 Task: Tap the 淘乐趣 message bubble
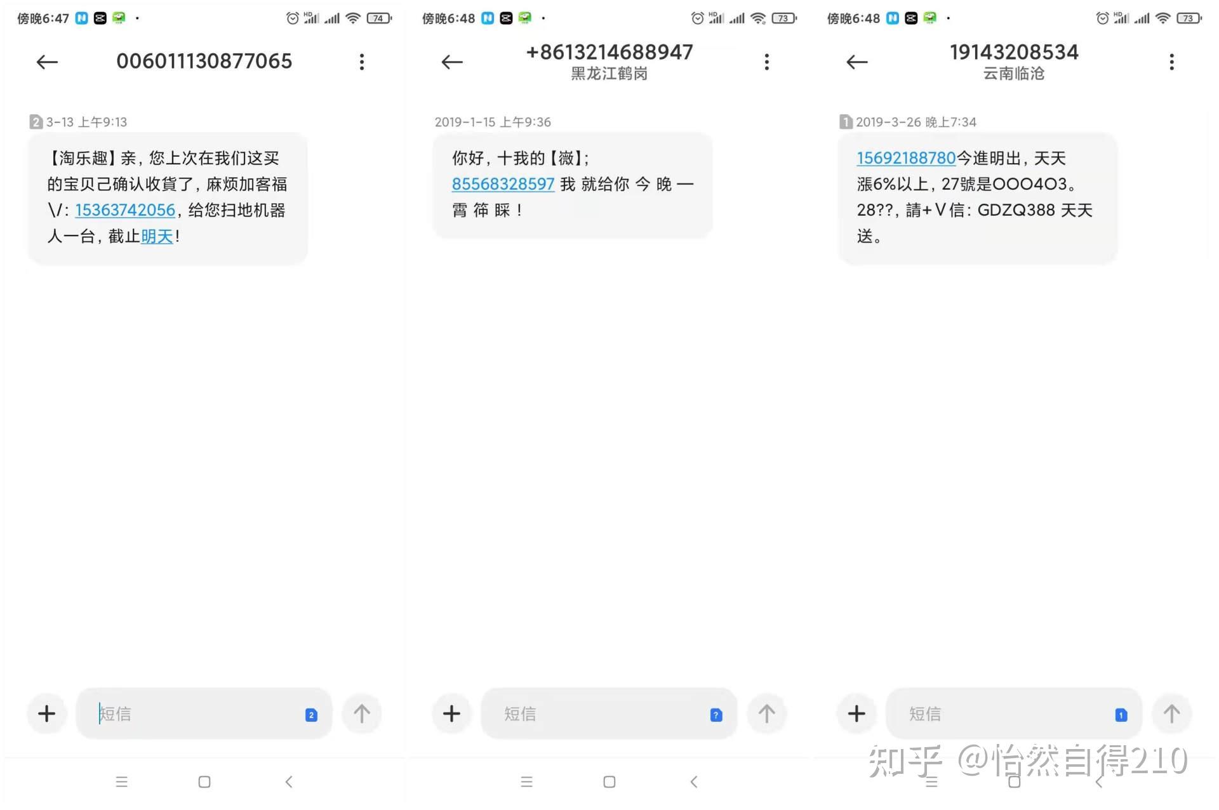(168, 197)
